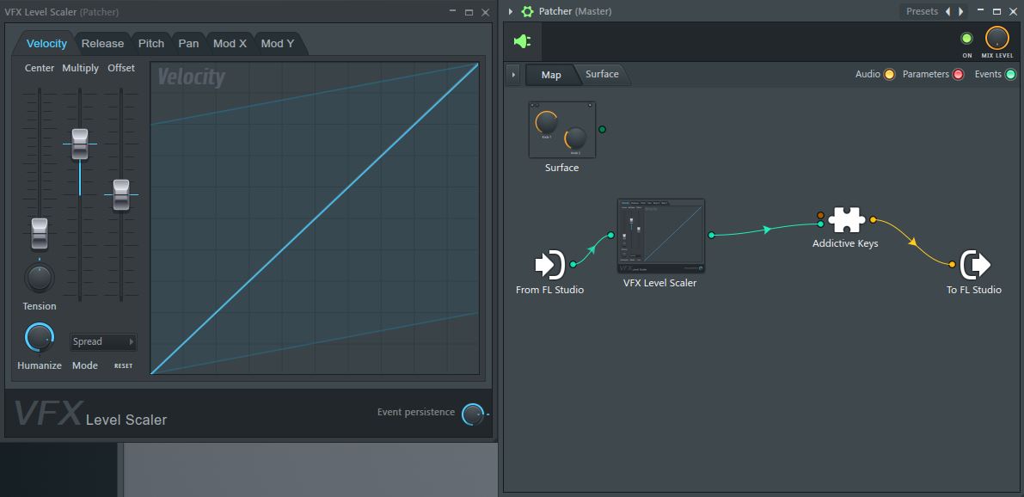Switch to the Surface tab
1024x497 pixels.
[x=602, y=75]
